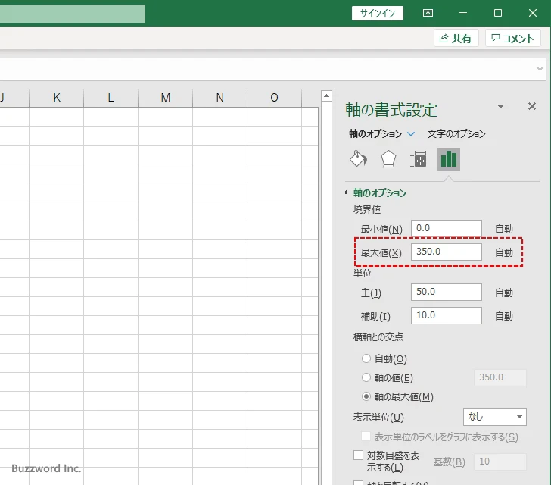The height and width of the screenshot is (485, 551).
Task: Toggle 表示単位のラベルをグラフに表示する checkbox
Action: 366,436
